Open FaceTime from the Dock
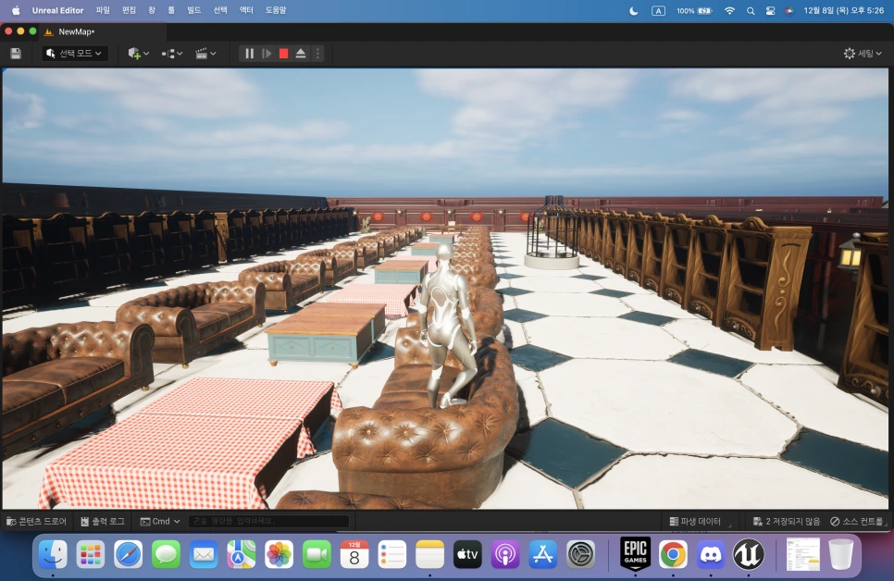This screenshot has height=581, width=894. point(317,554)
